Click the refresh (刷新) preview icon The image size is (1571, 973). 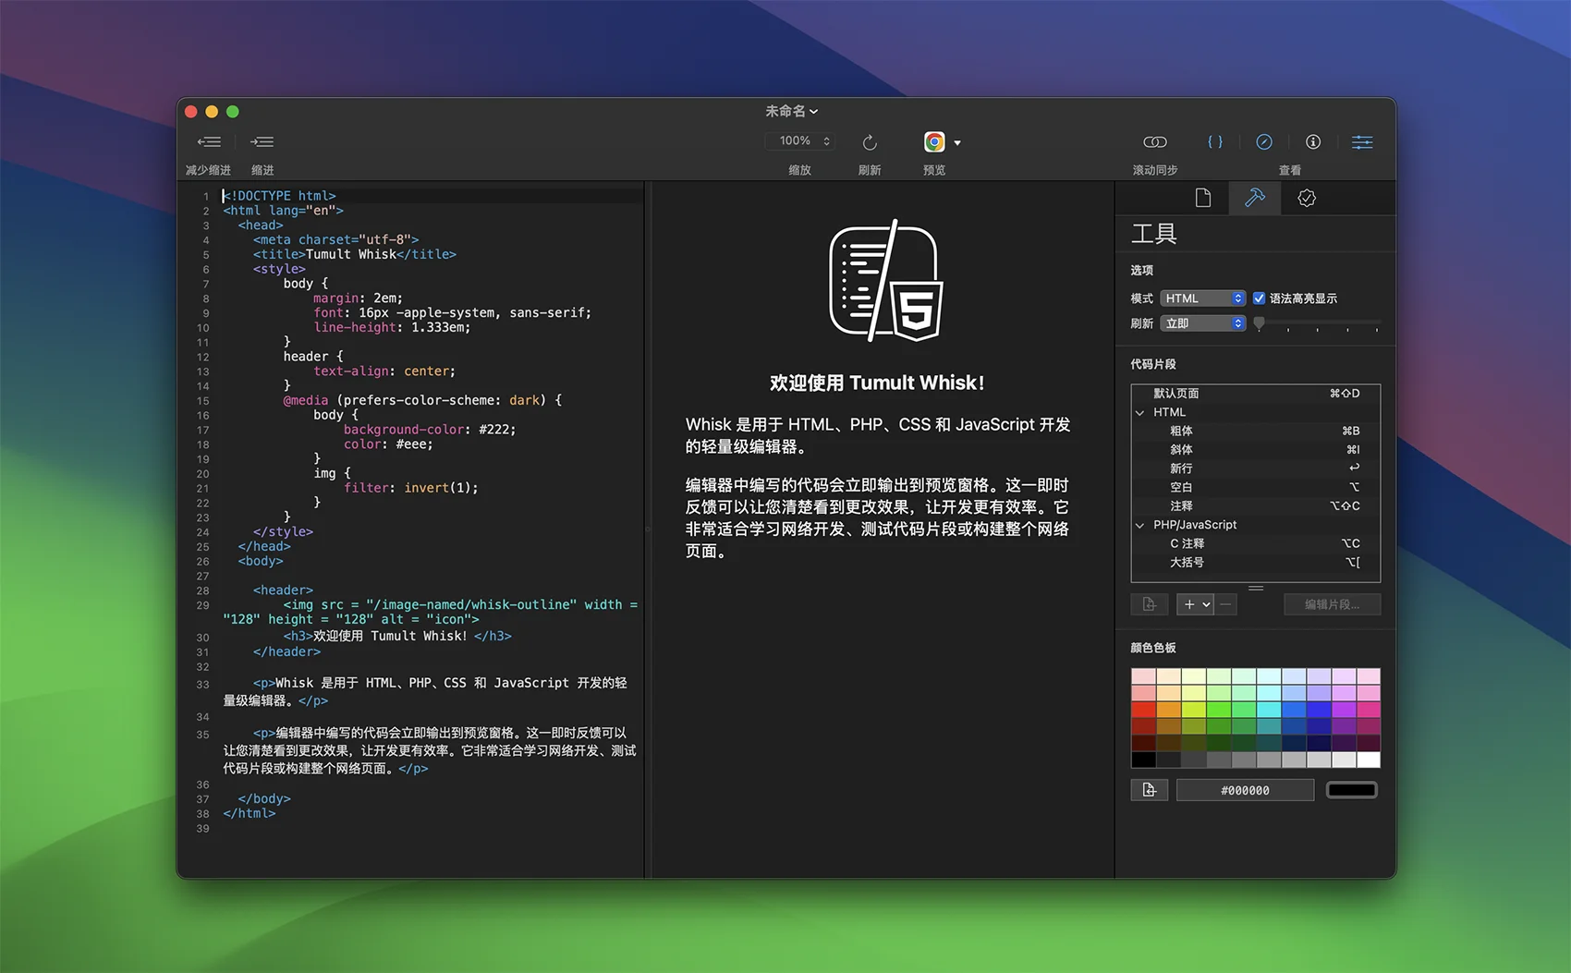(x=870, y=142)
